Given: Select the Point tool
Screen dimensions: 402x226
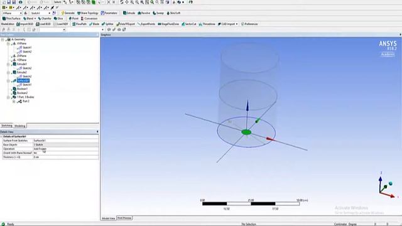Looking at the screenshot, I should pyautogui.click(x=73, y=18).
